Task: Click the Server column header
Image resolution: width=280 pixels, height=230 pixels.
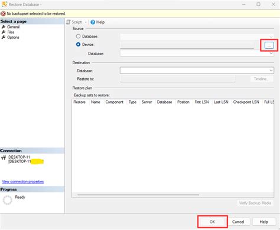Action: pos(146,102)
